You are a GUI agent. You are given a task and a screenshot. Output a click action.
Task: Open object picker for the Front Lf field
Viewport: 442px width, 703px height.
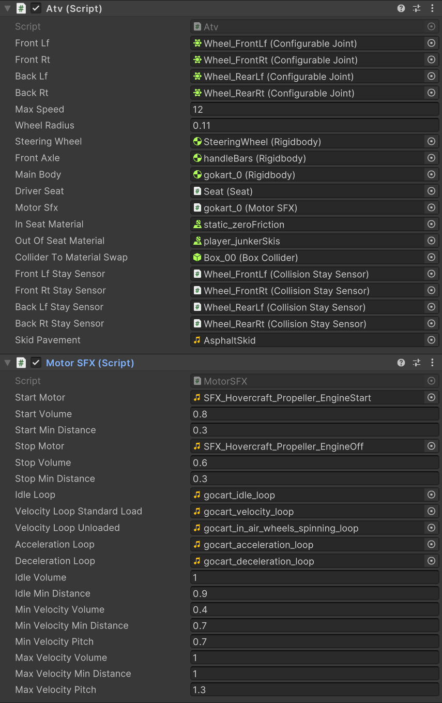(431, 43)
